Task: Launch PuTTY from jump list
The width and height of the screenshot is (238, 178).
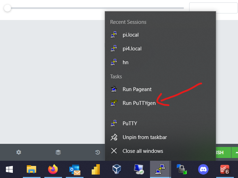Action: 160,123
